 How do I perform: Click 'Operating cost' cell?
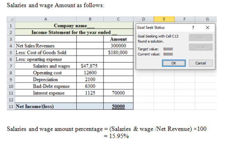(46, 73)
